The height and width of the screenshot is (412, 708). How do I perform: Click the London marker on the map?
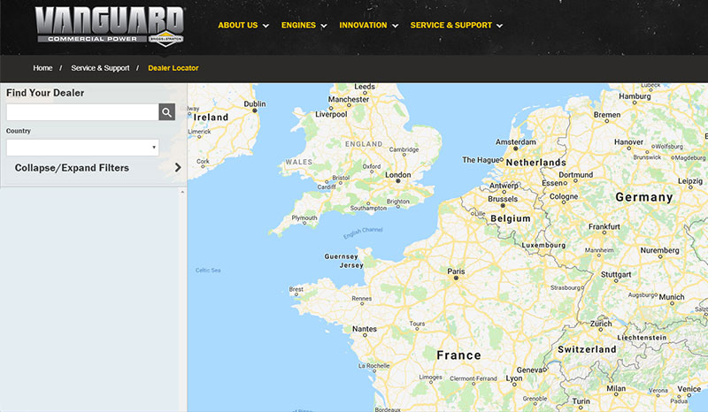(x=397, y=181)
